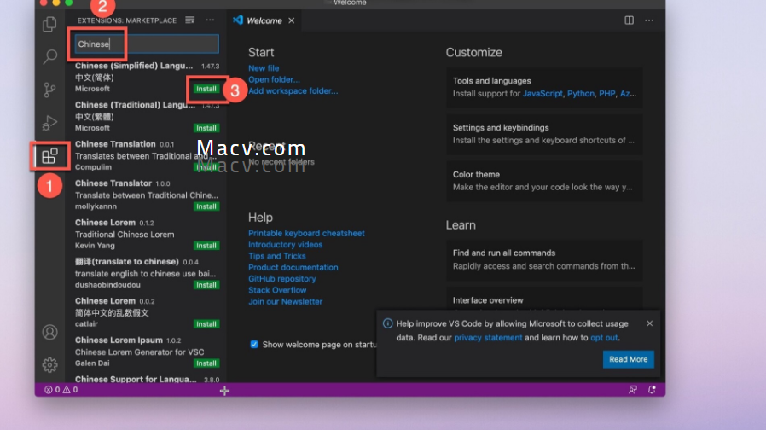Viewport: 766px width, 430px height.
Task: Open the Search view icon
Action: coord(49,56)
